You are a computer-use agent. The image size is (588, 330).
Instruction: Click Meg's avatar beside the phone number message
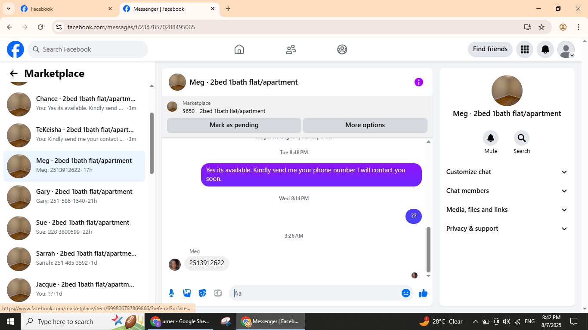pyautogui.click(x=175, y=265)
